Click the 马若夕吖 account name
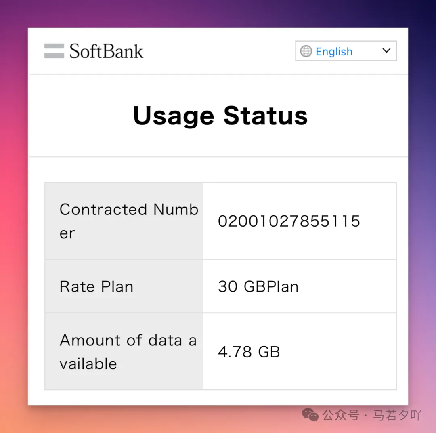Image resolution: width=436 pixels, height=433 pixels. coord(397,415)
